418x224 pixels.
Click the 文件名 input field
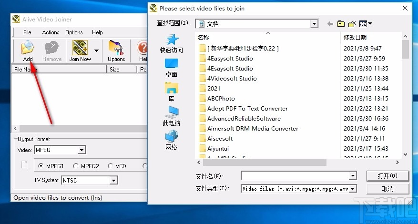pyautogui.click(x=296, y=176)
